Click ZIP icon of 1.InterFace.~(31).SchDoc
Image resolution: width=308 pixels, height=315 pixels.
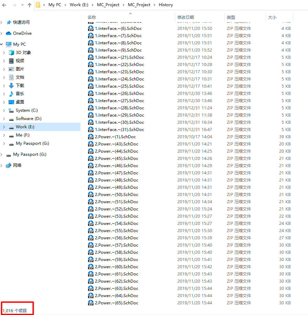click(x=91, y=130)
